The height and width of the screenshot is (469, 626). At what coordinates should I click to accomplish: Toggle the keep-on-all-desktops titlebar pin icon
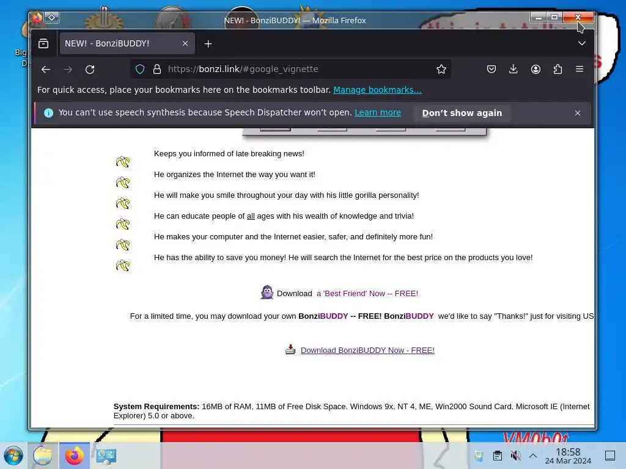(52, 17)
